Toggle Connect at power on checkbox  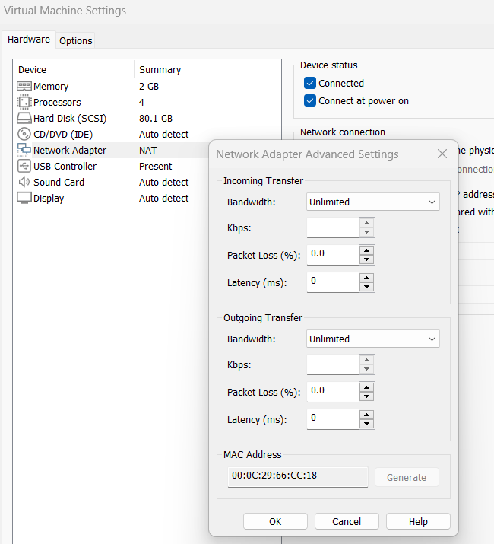310,101
